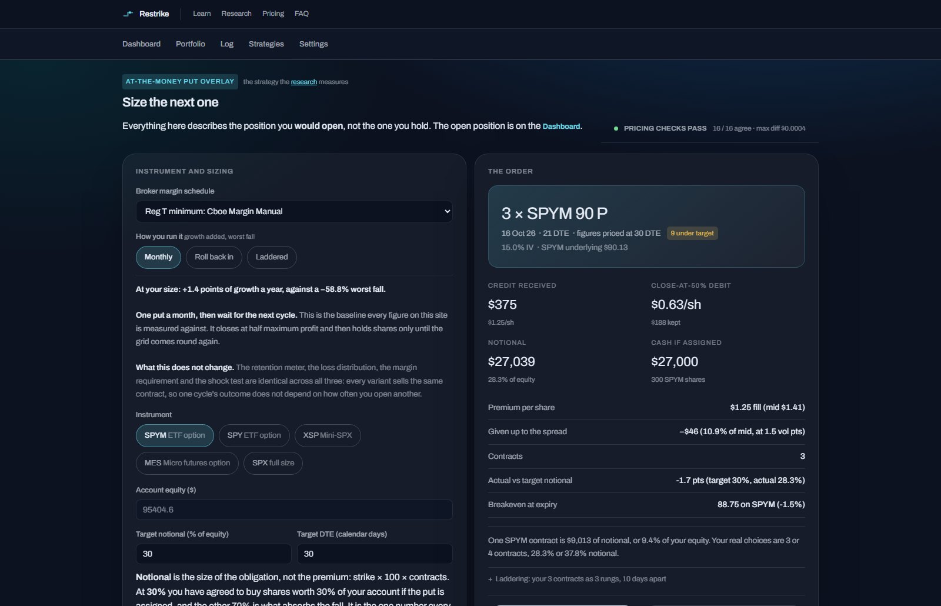Expand the Laddering details disclosure
941x606 pixels.
[x=577, y=579]
